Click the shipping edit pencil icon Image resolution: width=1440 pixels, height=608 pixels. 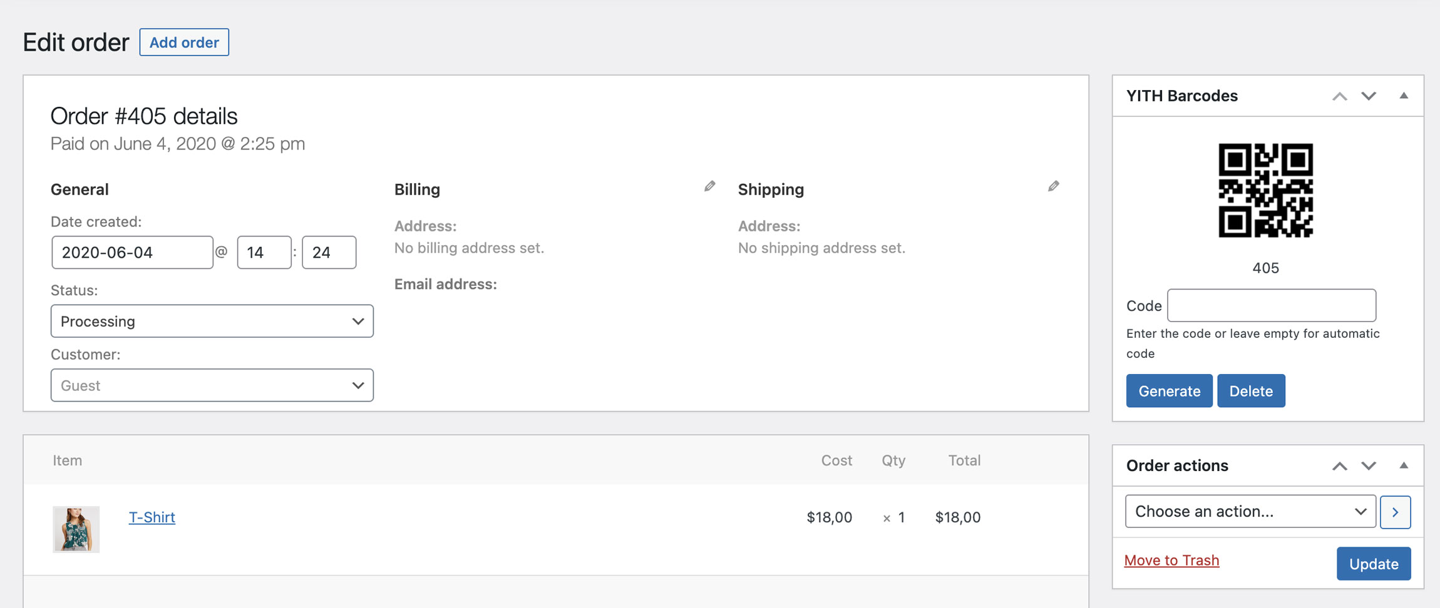(1054, 186)
